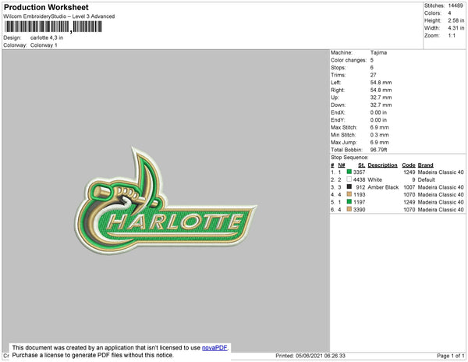Select the Total Bobbin value 96.79ft
468x362 pixels.
tap(378, 150)
